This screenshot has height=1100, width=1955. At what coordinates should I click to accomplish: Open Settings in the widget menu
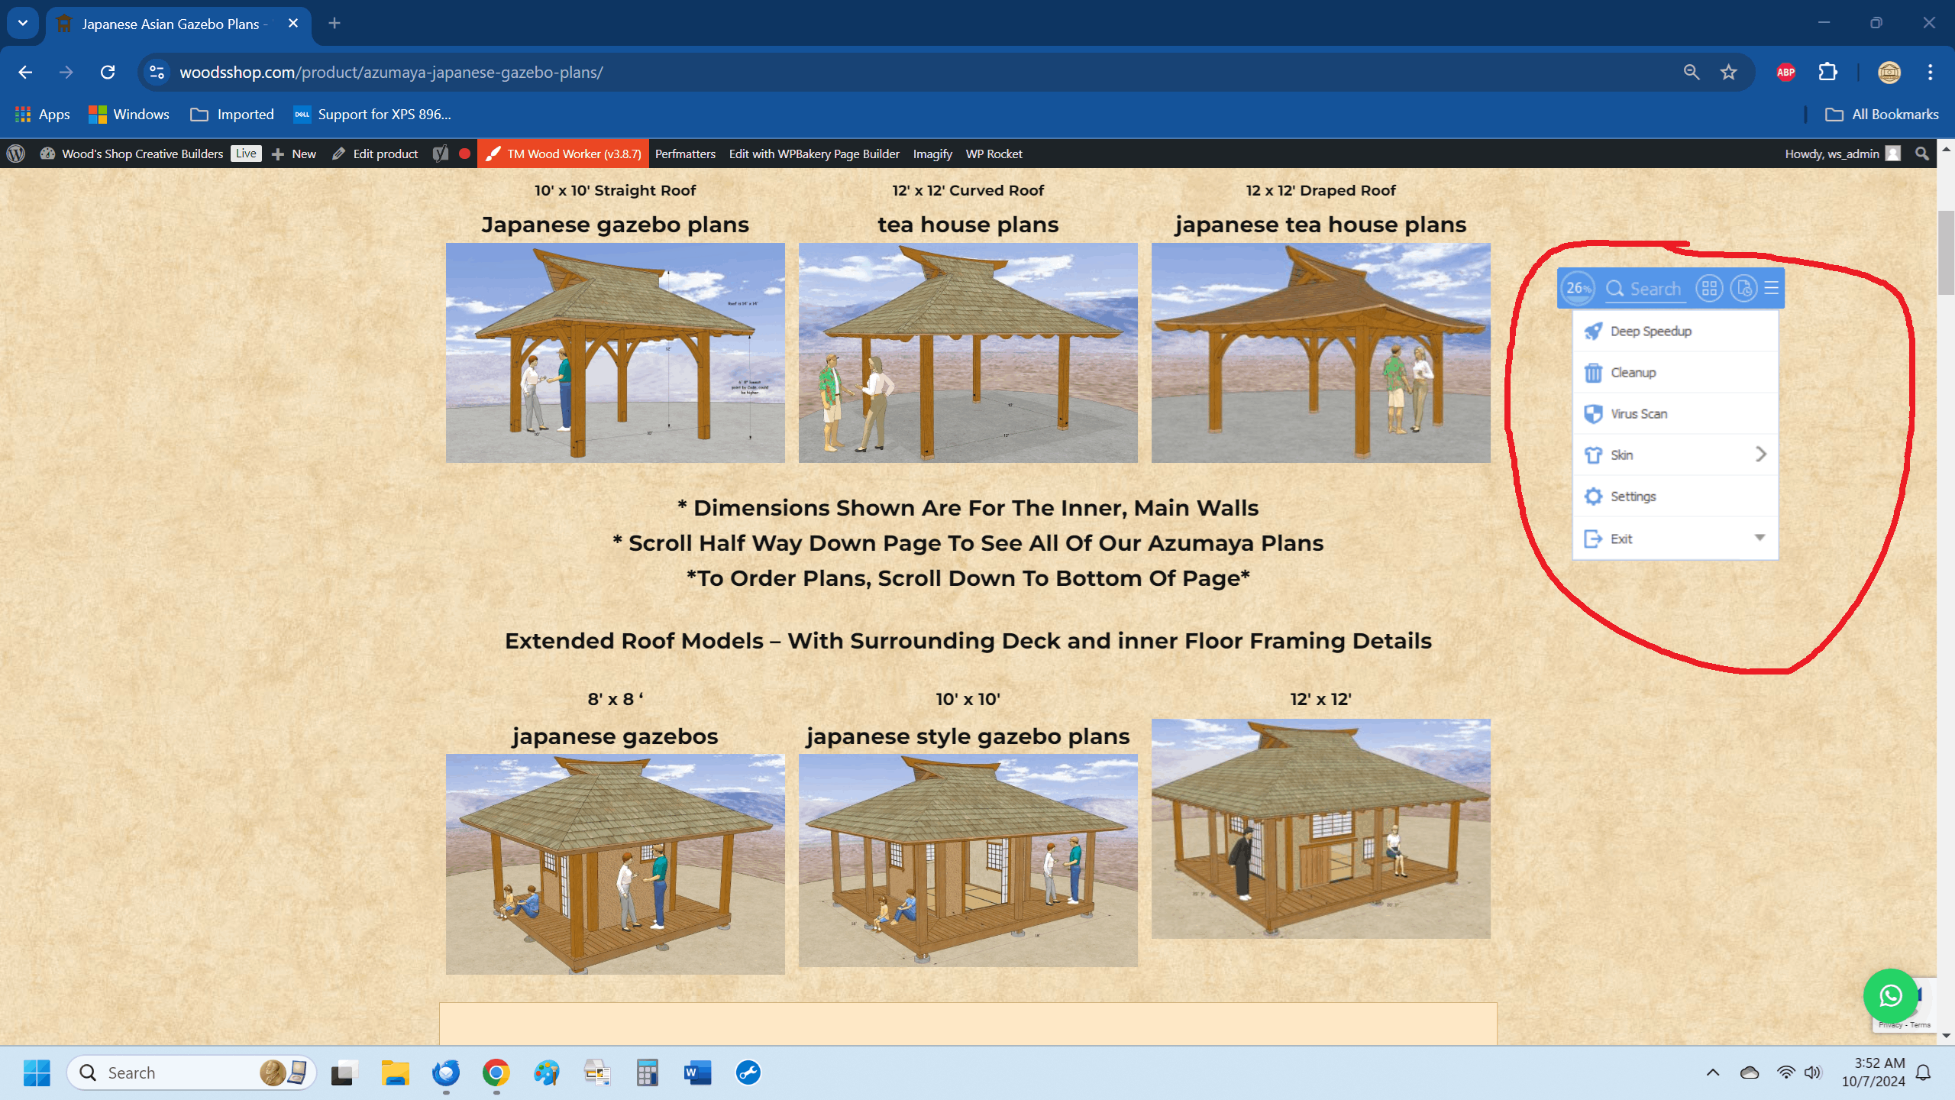(x=1675, y=496)
